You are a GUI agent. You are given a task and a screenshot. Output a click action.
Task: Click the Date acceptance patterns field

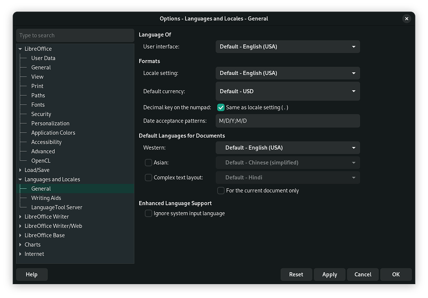click(x=288, y=121)
